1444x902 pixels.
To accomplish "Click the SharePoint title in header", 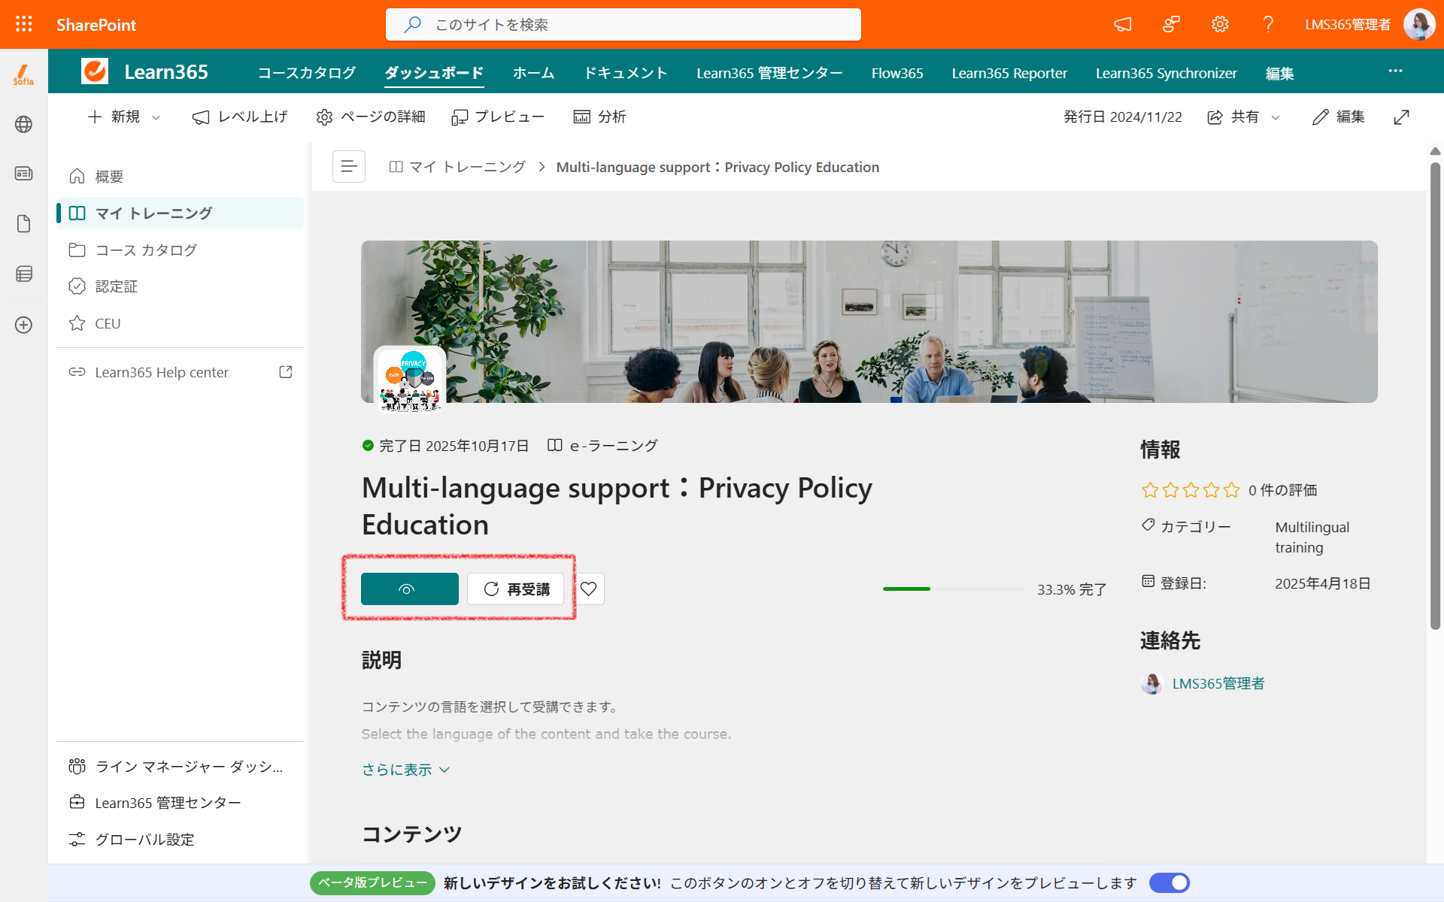I will (96, 25).
